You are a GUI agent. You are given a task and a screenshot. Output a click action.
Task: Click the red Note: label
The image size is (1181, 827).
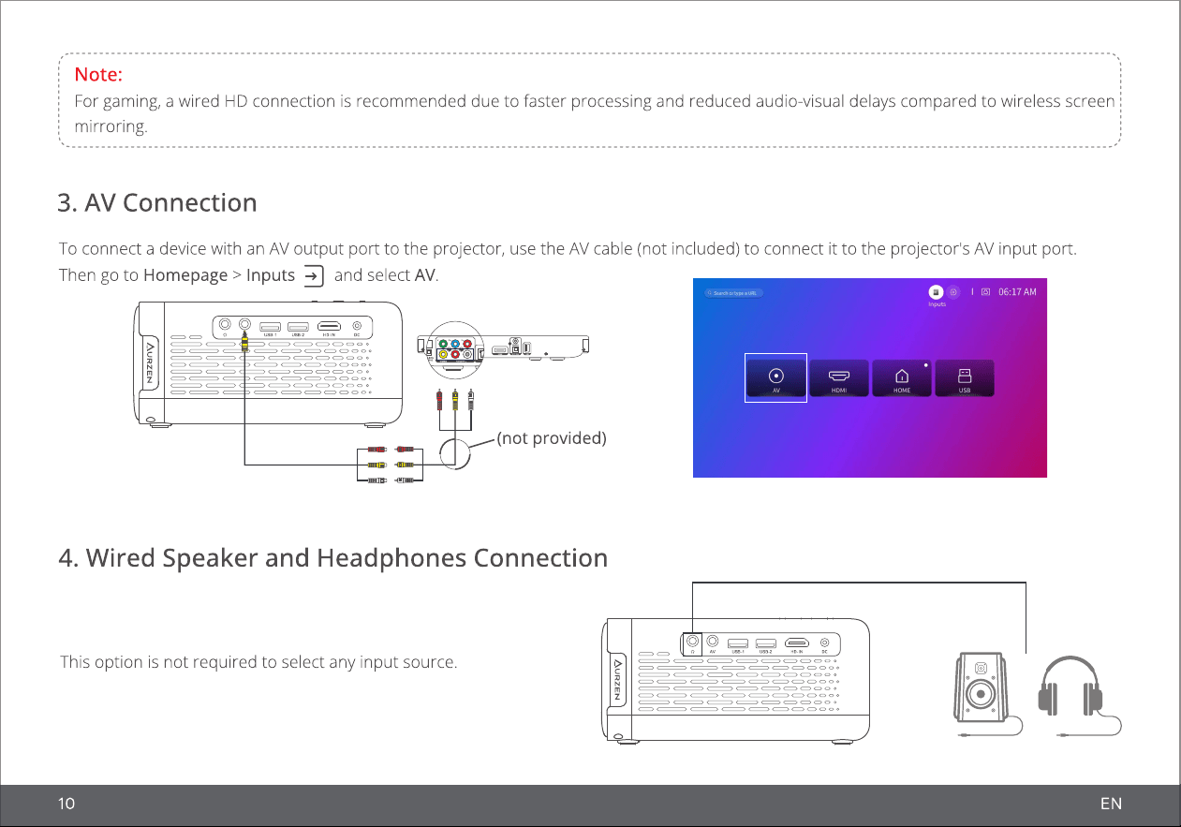[98, 73]
